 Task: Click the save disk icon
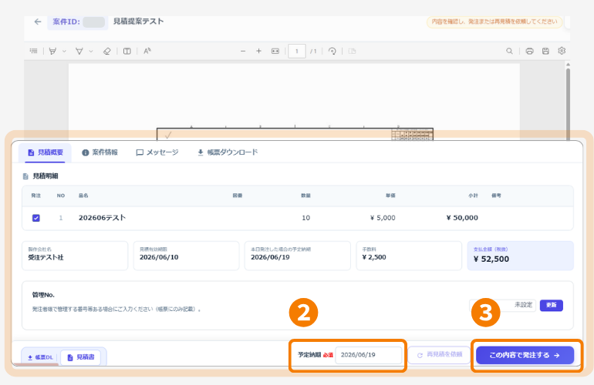[545, 51]
